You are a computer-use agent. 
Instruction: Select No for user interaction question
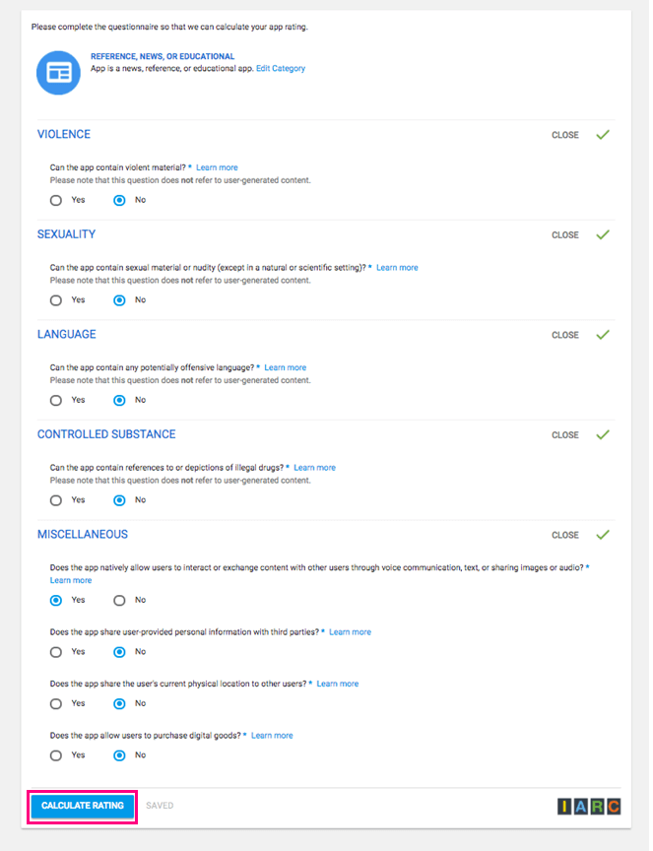[119, 600]
